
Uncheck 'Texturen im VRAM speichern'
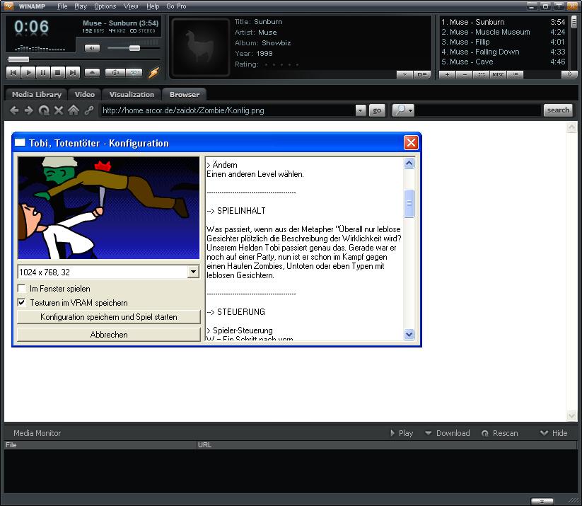point(23,302)
